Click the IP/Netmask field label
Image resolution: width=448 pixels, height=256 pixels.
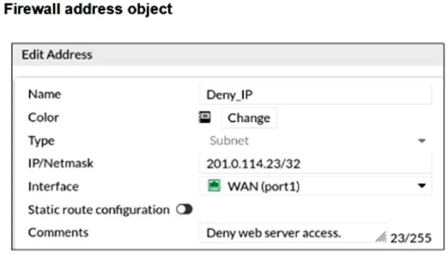click(60, 163)
